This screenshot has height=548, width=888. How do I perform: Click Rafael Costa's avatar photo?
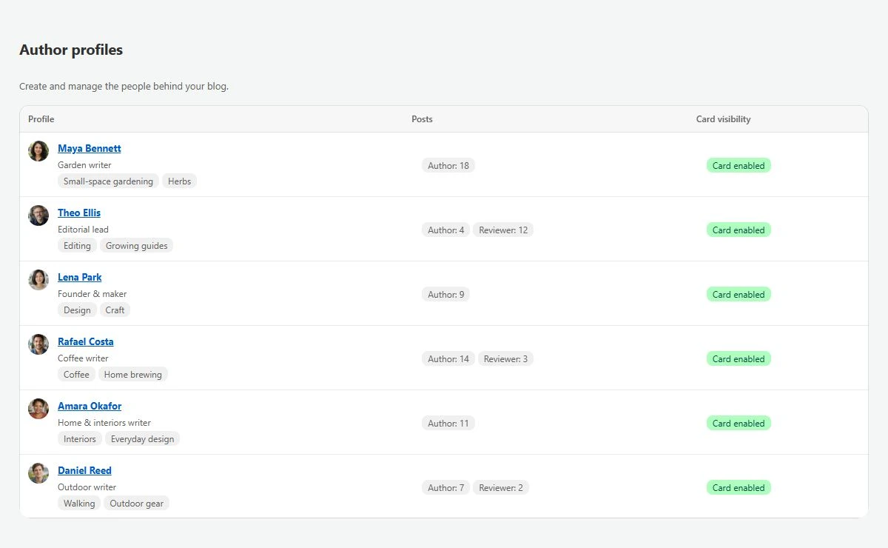[x=38, y=344]
